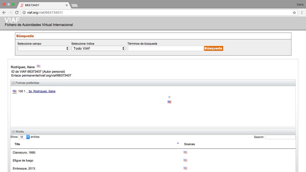Open a new tab with the tab button
The height and width of the screenshot is (172, 306).
tap(74, 5)
